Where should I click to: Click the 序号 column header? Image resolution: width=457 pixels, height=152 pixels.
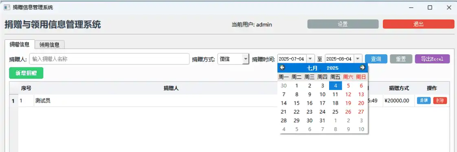coord(26,88)
